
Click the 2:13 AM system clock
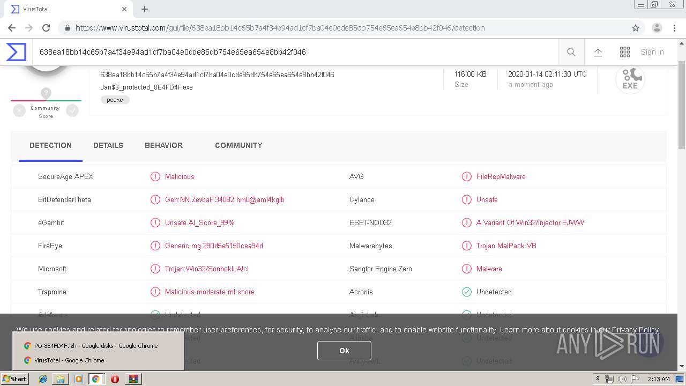tap(659, 379)
